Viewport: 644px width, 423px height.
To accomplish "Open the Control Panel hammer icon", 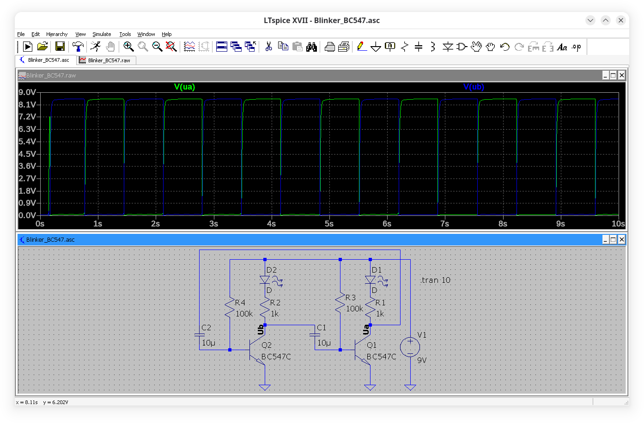I will click(78, 47).
